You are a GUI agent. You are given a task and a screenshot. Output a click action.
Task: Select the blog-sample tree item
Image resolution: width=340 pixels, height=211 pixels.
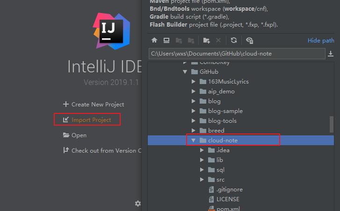[241, 111]
